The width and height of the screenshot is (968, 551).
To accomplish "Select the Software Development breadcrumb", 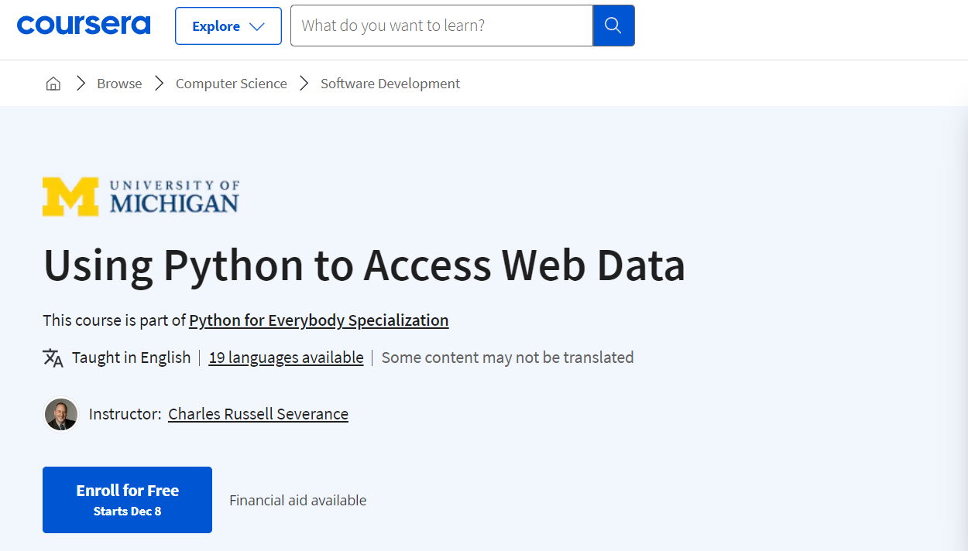I will [390, 84].
